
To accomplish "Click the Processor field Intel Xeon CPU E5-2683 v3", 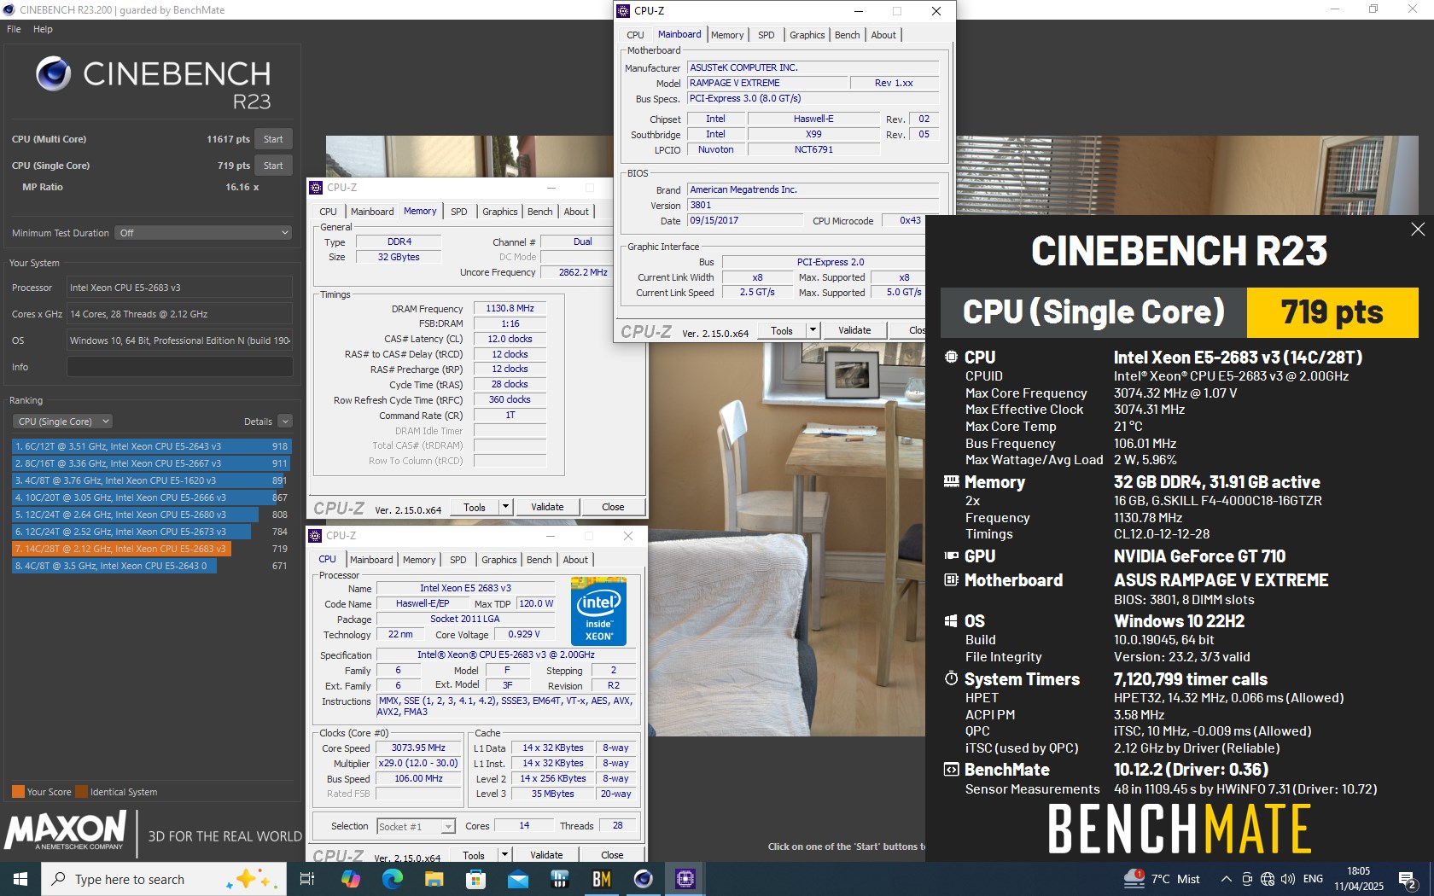I will click(x=179, y=288).
